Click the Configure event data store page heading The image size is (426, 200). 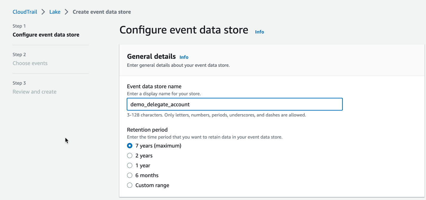click(x=184, y=30)
